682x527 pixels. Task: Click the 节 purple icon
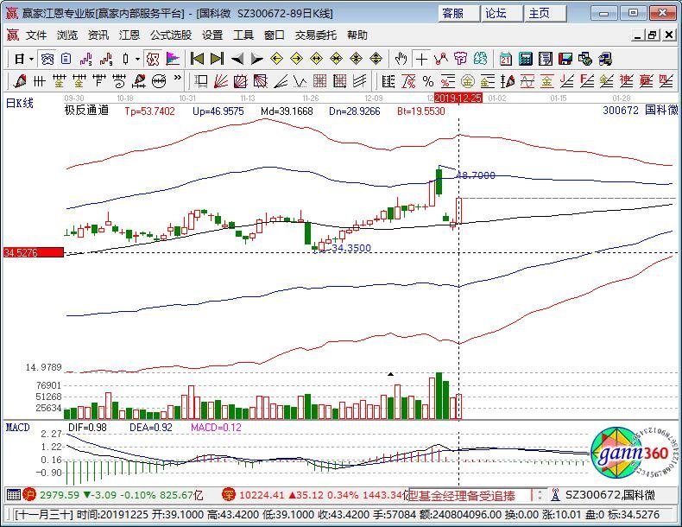tap(461, 59)
